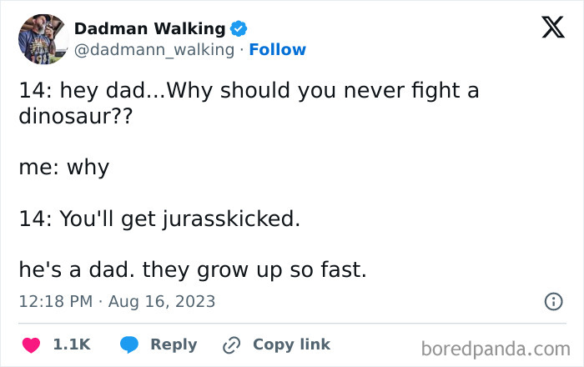This screenshot has width=584, height=367.
Task: Click the boredpanda.com watermark
Action: point(496,347)
